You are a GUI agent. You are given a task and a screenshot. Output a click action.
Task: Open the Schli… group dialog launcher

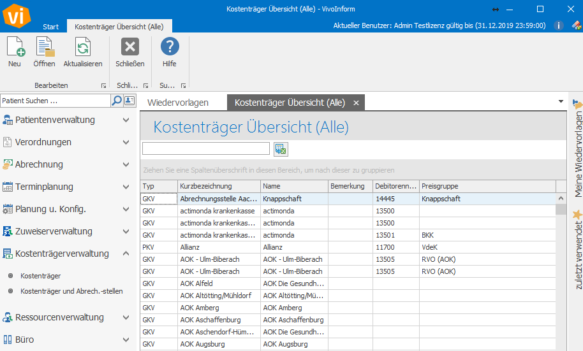[145, 86]
